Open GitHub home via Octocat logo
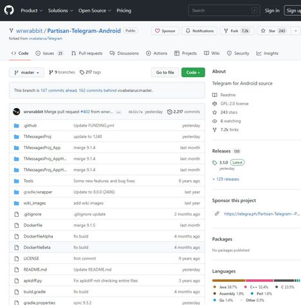 click(x=9, y=10)
